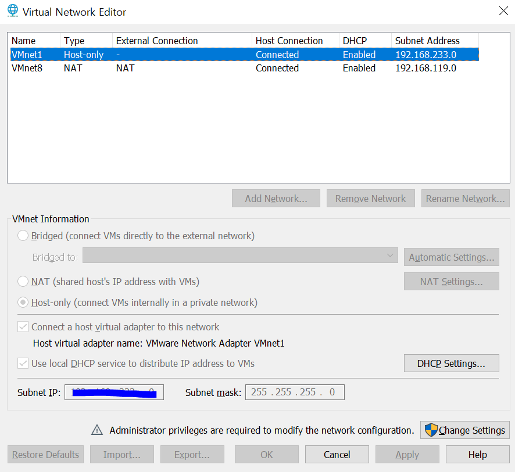
Task: Click subnet address 192.168.119.0
Action: [425, 68]
